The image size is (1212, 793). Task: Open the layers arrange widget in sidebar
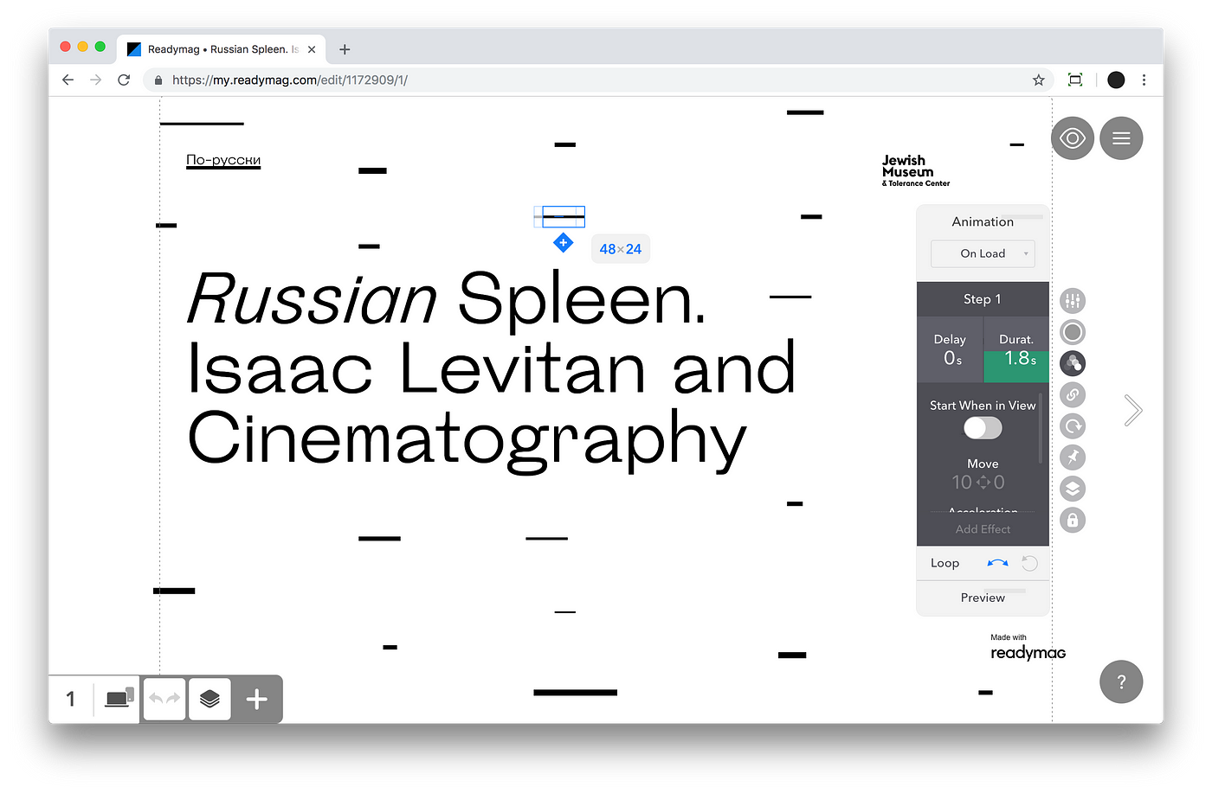coord(1073,489)
